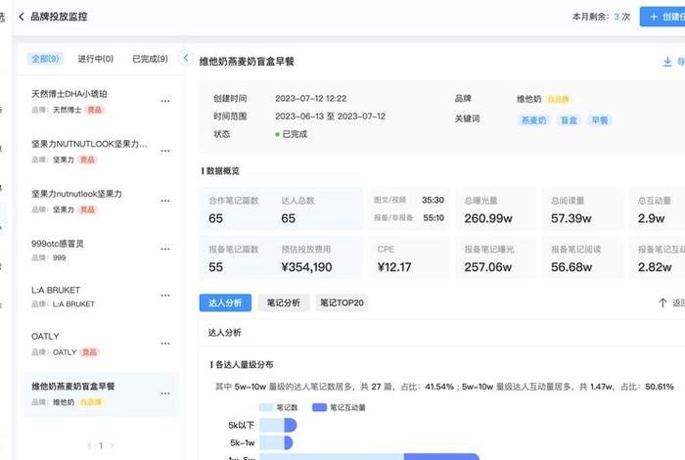Click the 竞品 tag under 天然博士
Screen dimensions: 685x460
click(95, 110)
